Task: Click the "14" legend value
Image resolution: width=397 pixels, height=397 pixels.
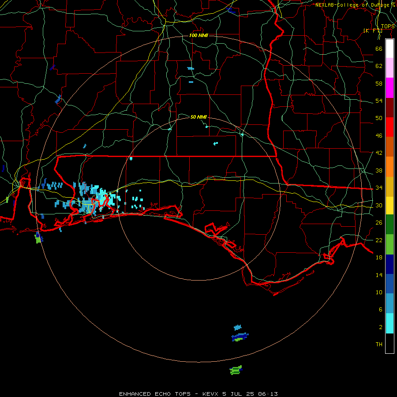Action: (x=379, y=275)
